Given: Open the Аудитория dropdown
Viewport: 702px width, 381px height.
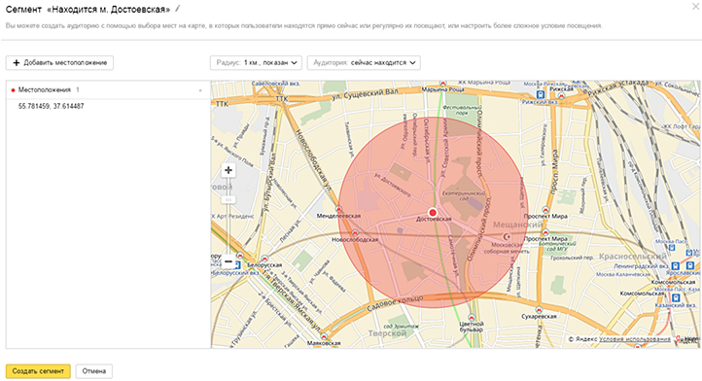Looking at the screenshot, I should (364, 62).
